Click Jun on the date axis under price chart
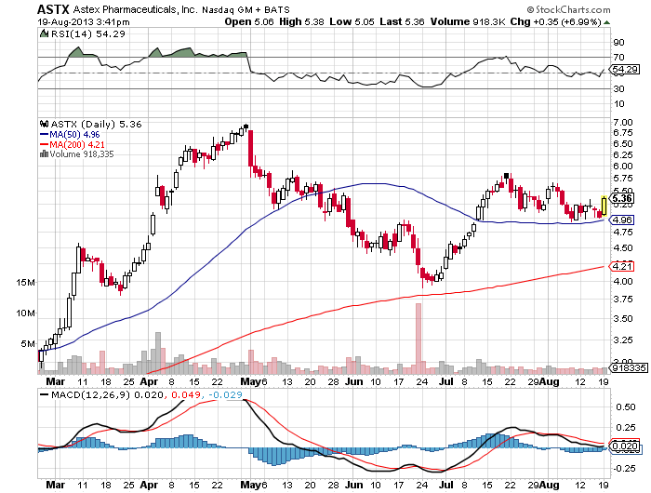651x493 pixels. pyautogui.click(x=353, y=381)
